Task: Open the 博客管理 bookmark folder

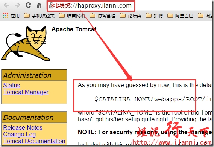Action: 103,15
